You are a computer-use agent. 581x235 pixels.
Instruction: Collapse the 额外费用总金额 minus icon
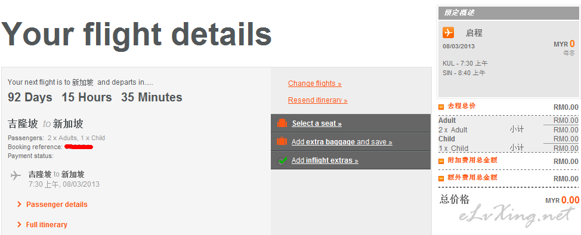click(441, 178)
